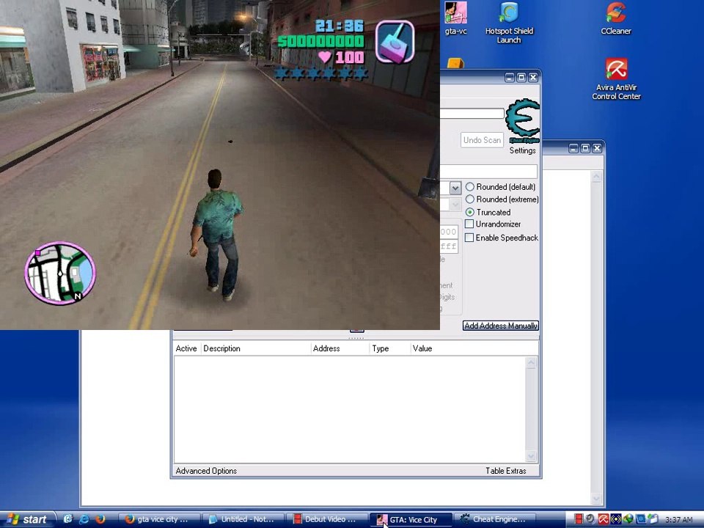The image size is (704, 528).
Task: Enable the Unrandomizer checkbox
Action: (x=469, y=224)
